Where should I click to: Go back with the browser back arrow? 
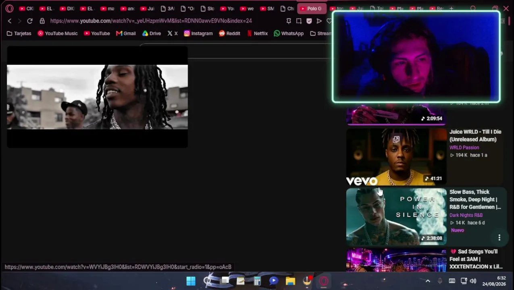pos(10,21)
